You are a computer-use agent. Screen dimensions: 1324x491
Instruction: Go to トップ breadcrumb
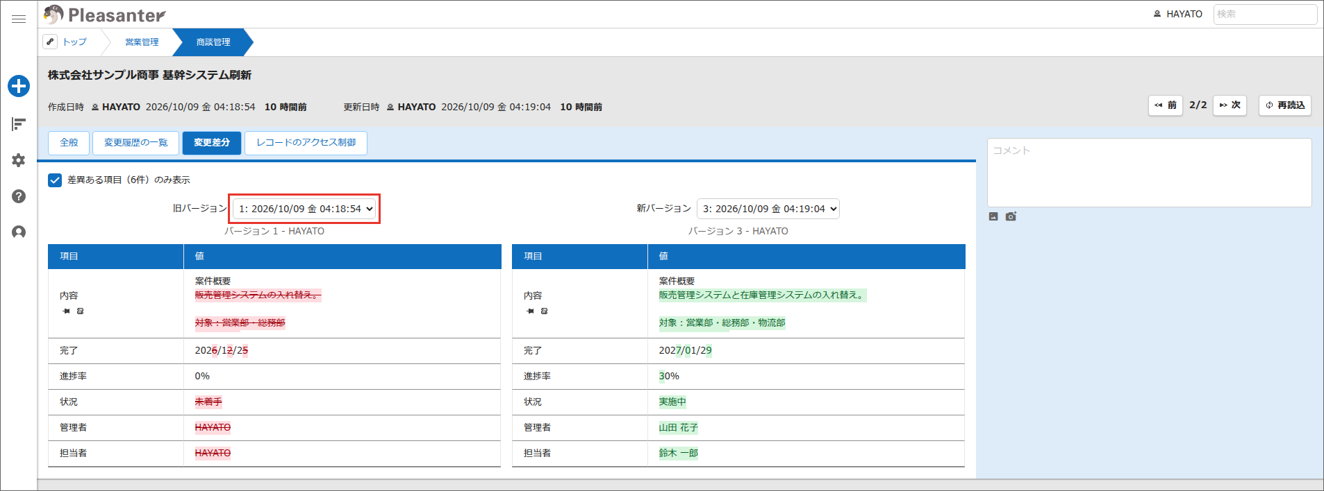[x=74, y=42]
